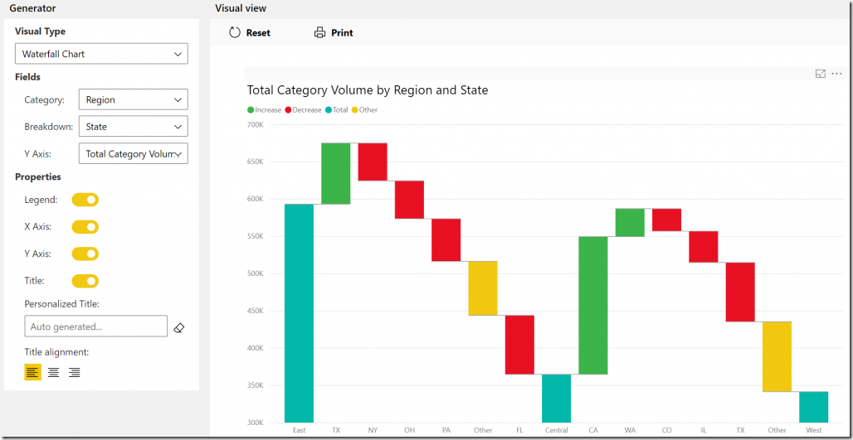This screenshot has width=853, height=440.
Task: Toggle the Legend switch off
Action: (x=85, y=200)
